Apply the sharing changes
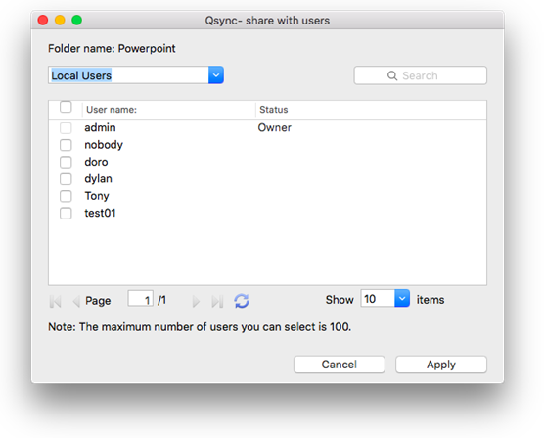Screen dimensions: 544x438 441,365
